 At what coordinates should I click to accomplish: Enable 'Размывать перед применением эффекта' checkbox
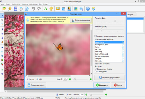pos(95,36)
